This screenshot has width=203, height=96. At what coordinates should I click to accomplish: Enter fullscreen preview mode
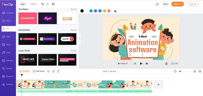coord(53,4)
